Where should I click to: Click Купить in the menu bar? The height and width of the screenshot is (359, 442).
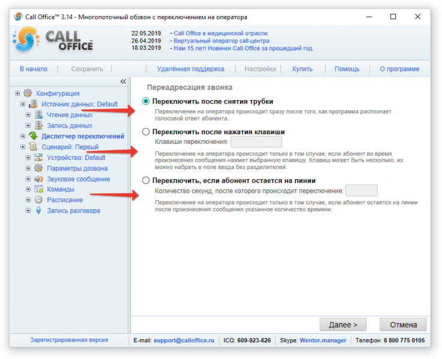click(x=303, y=69)
